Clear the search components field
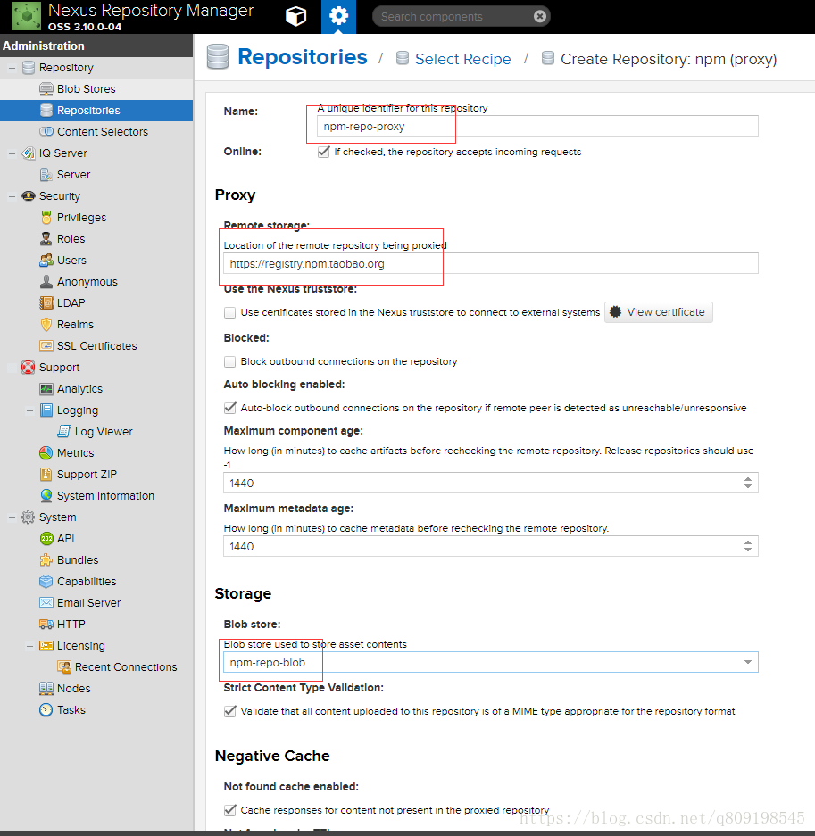 540,17
